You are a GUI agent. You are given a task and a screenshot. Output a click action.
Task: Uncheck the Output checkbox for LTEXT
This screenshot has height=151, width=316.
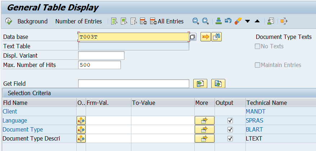[x=230, y=138]
